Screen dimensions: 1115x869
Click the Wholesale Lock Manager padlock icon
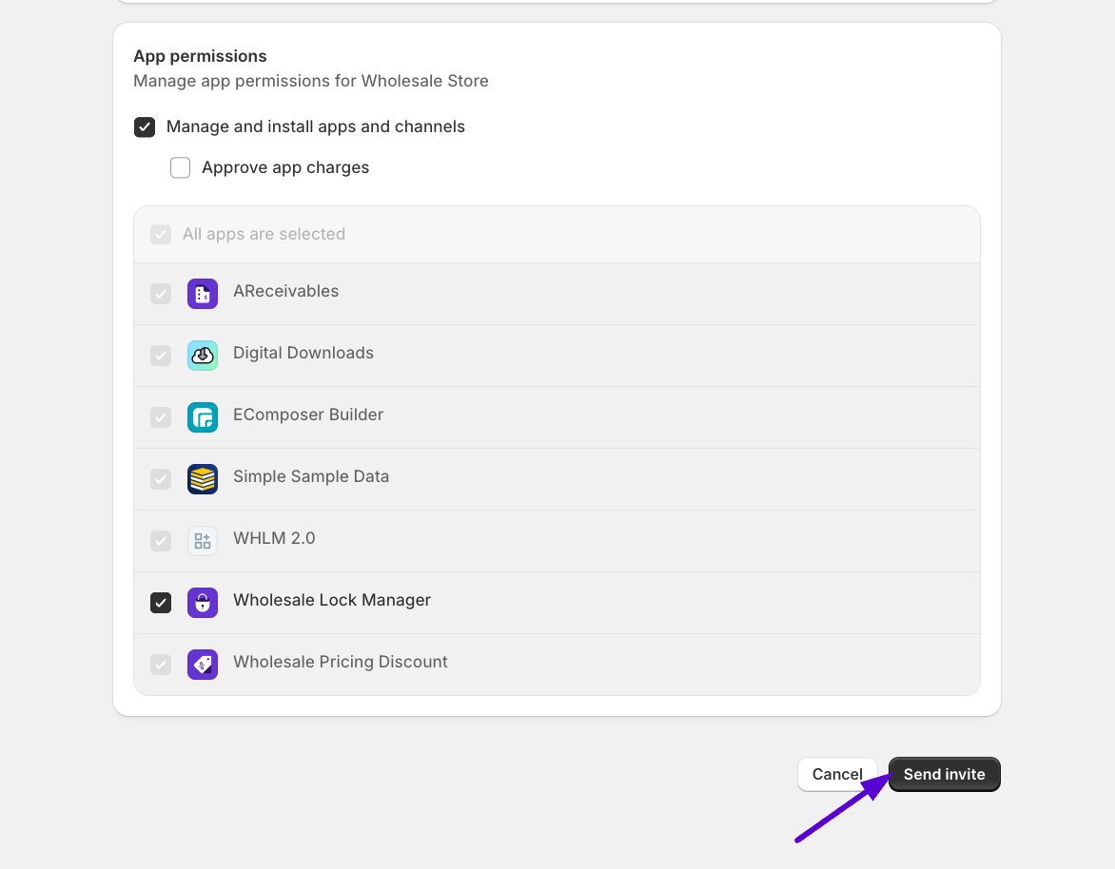tap(203, 603)
